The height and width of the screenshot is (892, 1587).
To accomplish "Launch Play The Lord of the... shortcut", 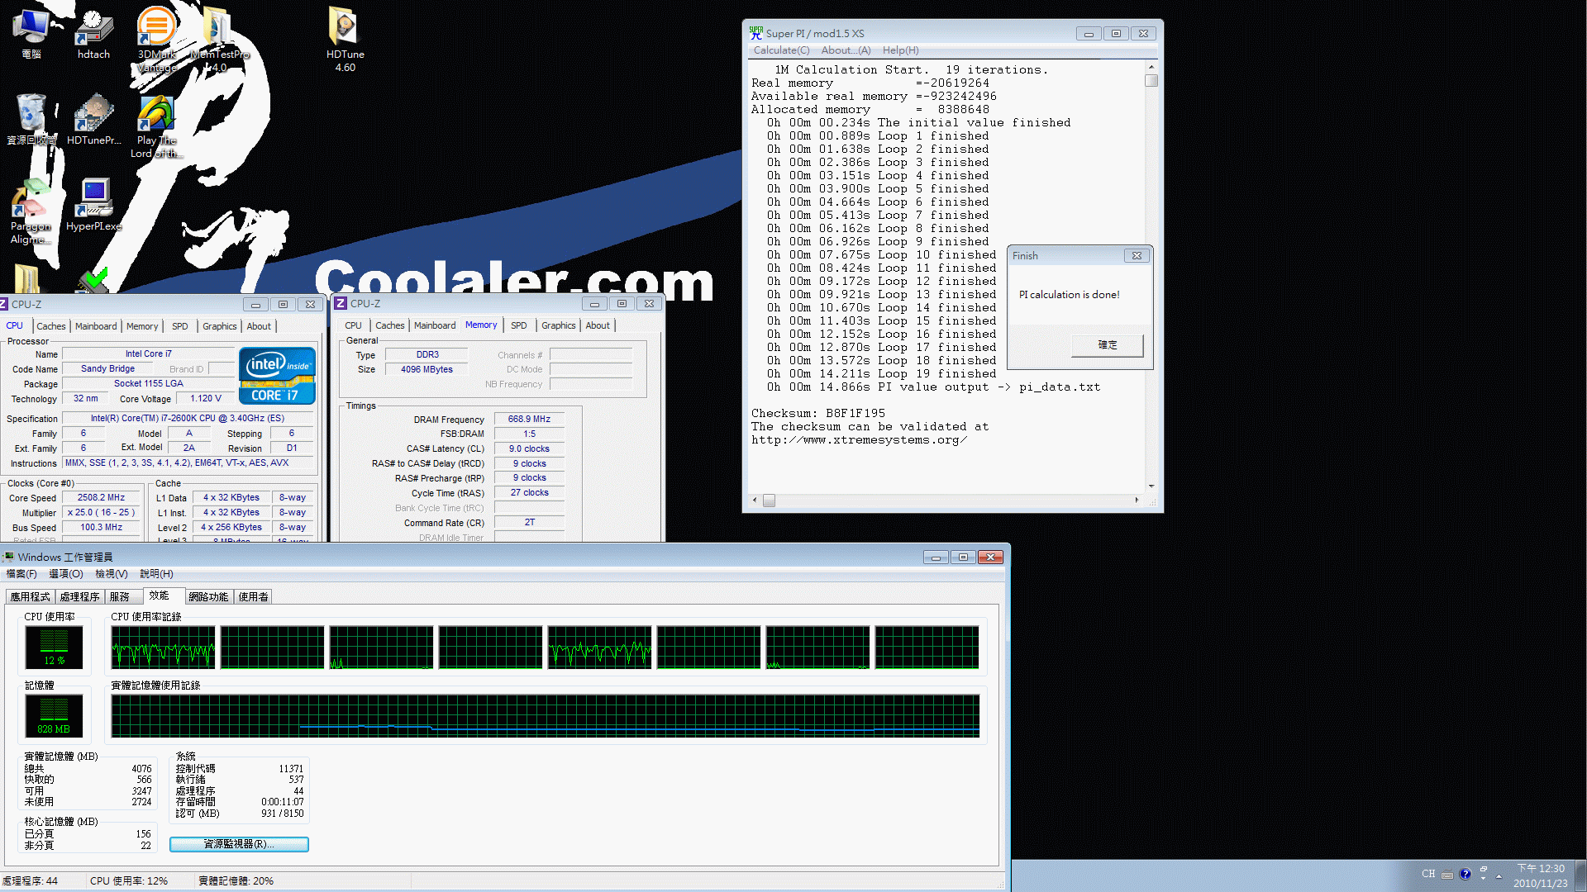I will tap(156, 126).
